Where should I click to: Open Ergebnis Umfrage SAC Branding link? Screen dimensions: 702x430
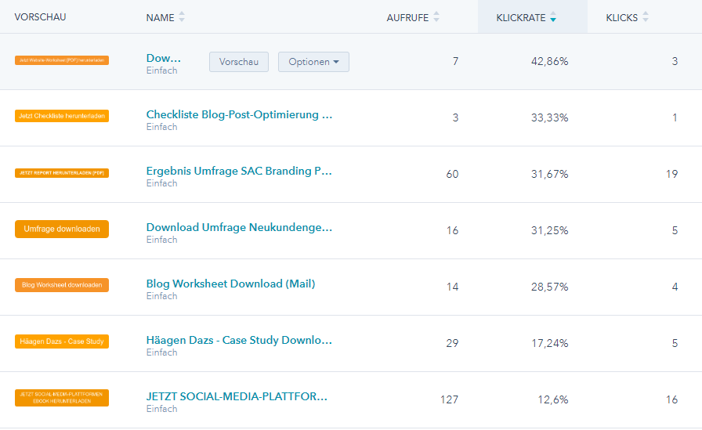(x=239, y=172)
